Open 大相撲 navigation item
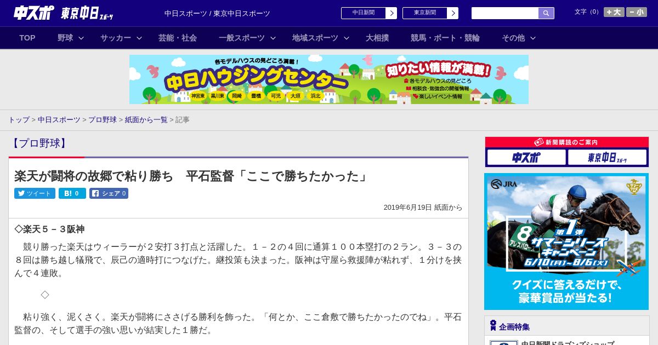Viewport: 658px width, 345px height. [x=377, y=38]
